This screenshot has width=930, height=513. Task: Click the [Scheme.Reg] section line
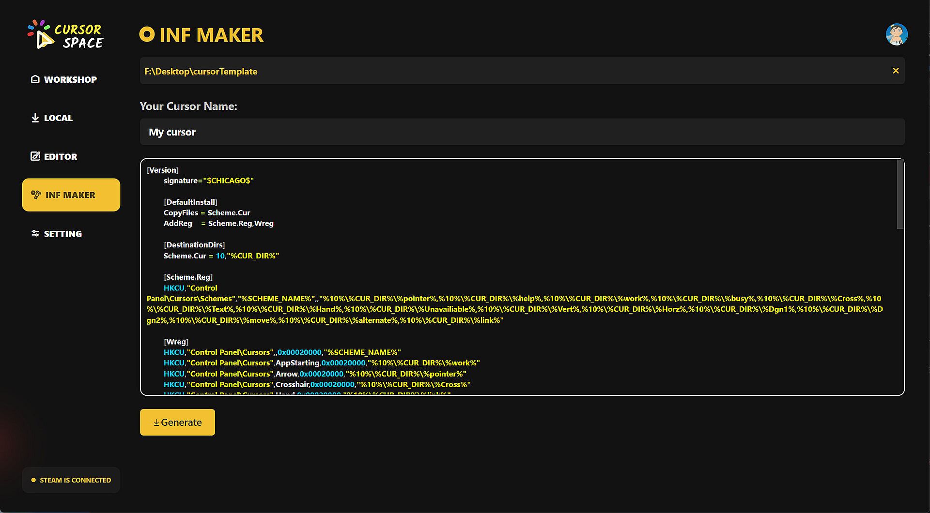(x=188, y=277)
